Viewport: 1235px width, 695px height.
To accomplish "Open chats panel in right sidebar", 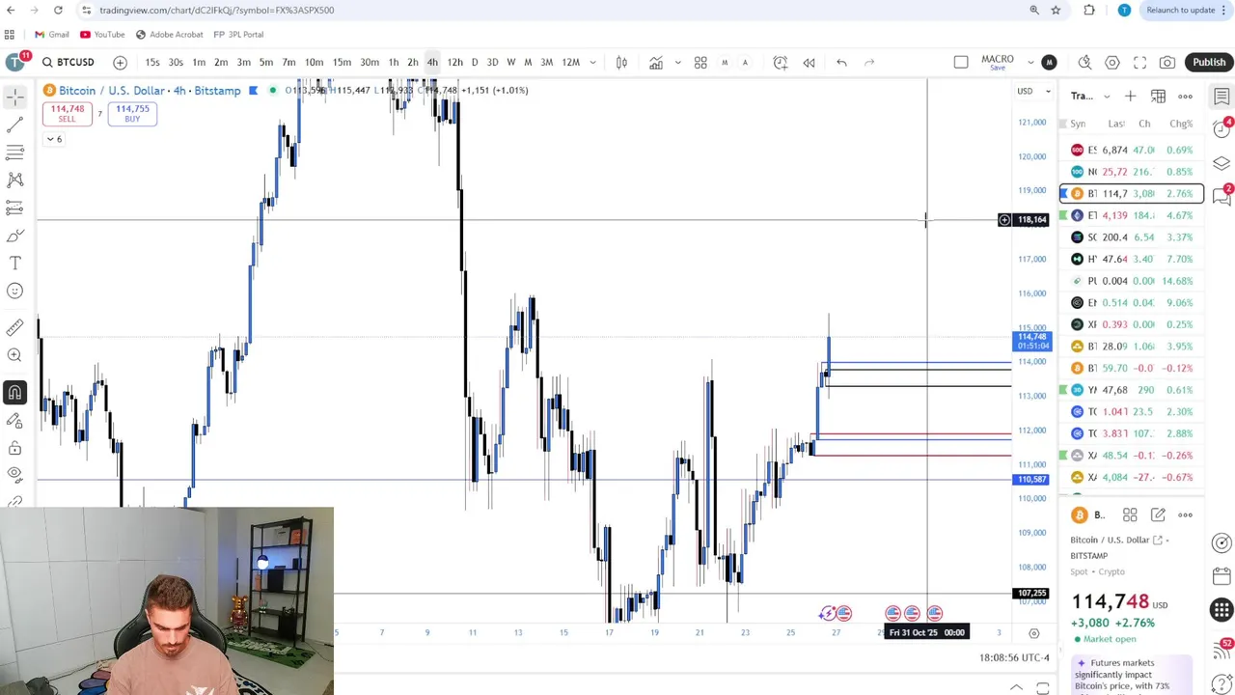I will point(1221,196).
